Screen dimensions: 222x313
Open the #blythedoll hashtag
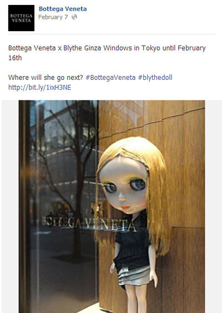pos(155,78)
